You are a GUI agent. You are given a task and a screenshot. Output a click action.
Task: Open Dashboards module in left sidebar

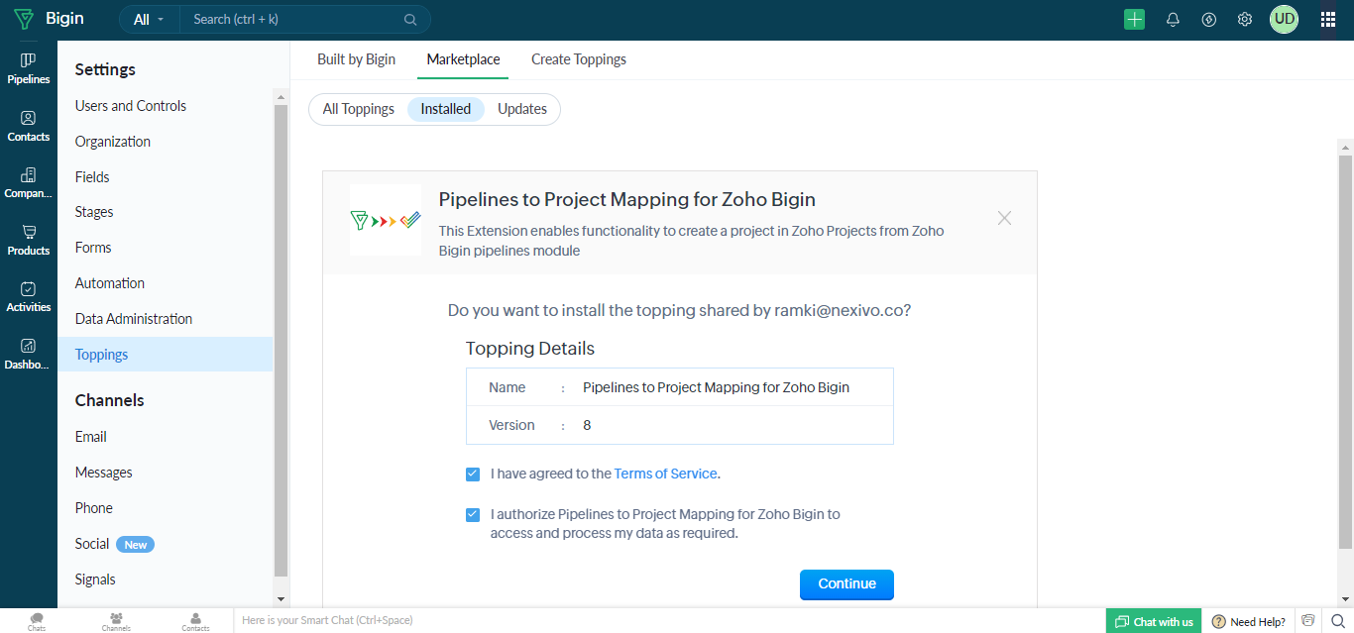[28, 354]
